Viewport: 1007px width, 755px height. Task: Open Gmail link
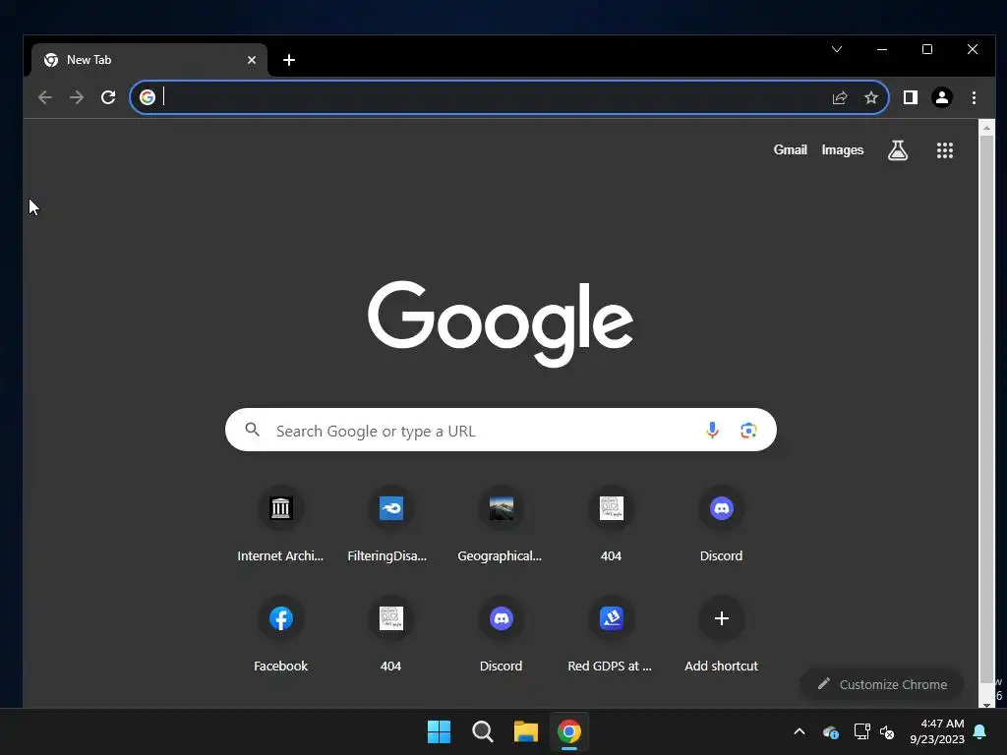point(790,149)
